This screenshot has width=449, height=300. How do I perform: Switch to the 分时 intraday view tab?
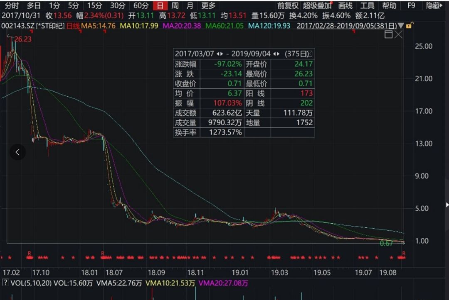pos(12,5)
